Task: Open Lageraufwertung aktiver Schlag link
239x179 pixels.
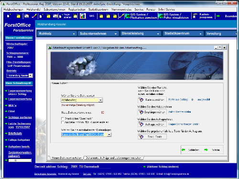Action: [20, 92]
